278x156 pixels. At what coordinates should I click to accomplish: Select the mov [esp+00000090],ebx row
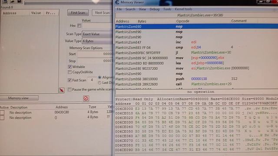[196, 58]
